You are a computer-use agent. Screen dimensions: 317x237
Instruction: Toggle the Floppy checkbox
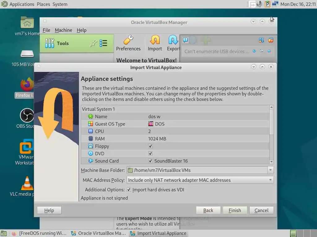[150, 146]
